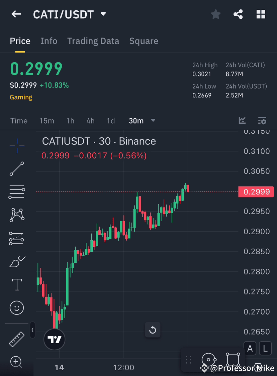277x376 pixels.
Task: Toggle auto scale with the A button
Action: point(250,348)
